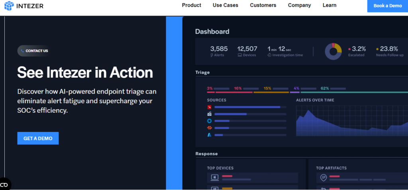Click the Apple device icon in Top Devices
The width and height of the screenshot is (408, 190).
215,178
